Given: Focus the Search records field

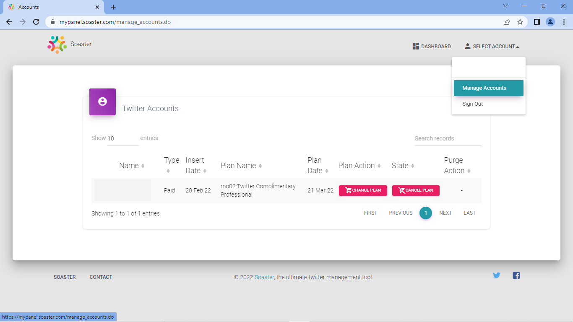Looking at the screenshot, I should (x=448, y=138).
